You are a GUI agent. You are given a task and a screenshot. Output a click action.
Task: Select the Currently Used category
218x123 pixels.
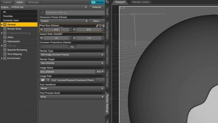point(19,20)
